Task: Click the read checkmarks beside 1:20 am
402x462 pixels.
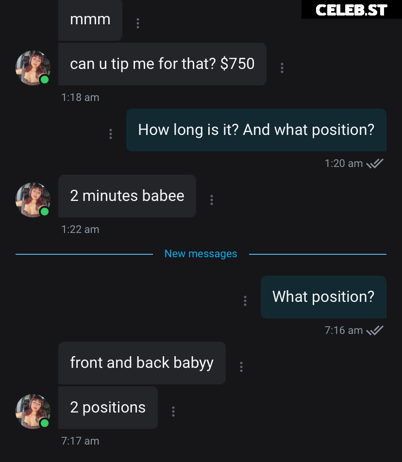Action: coord(375,163)
